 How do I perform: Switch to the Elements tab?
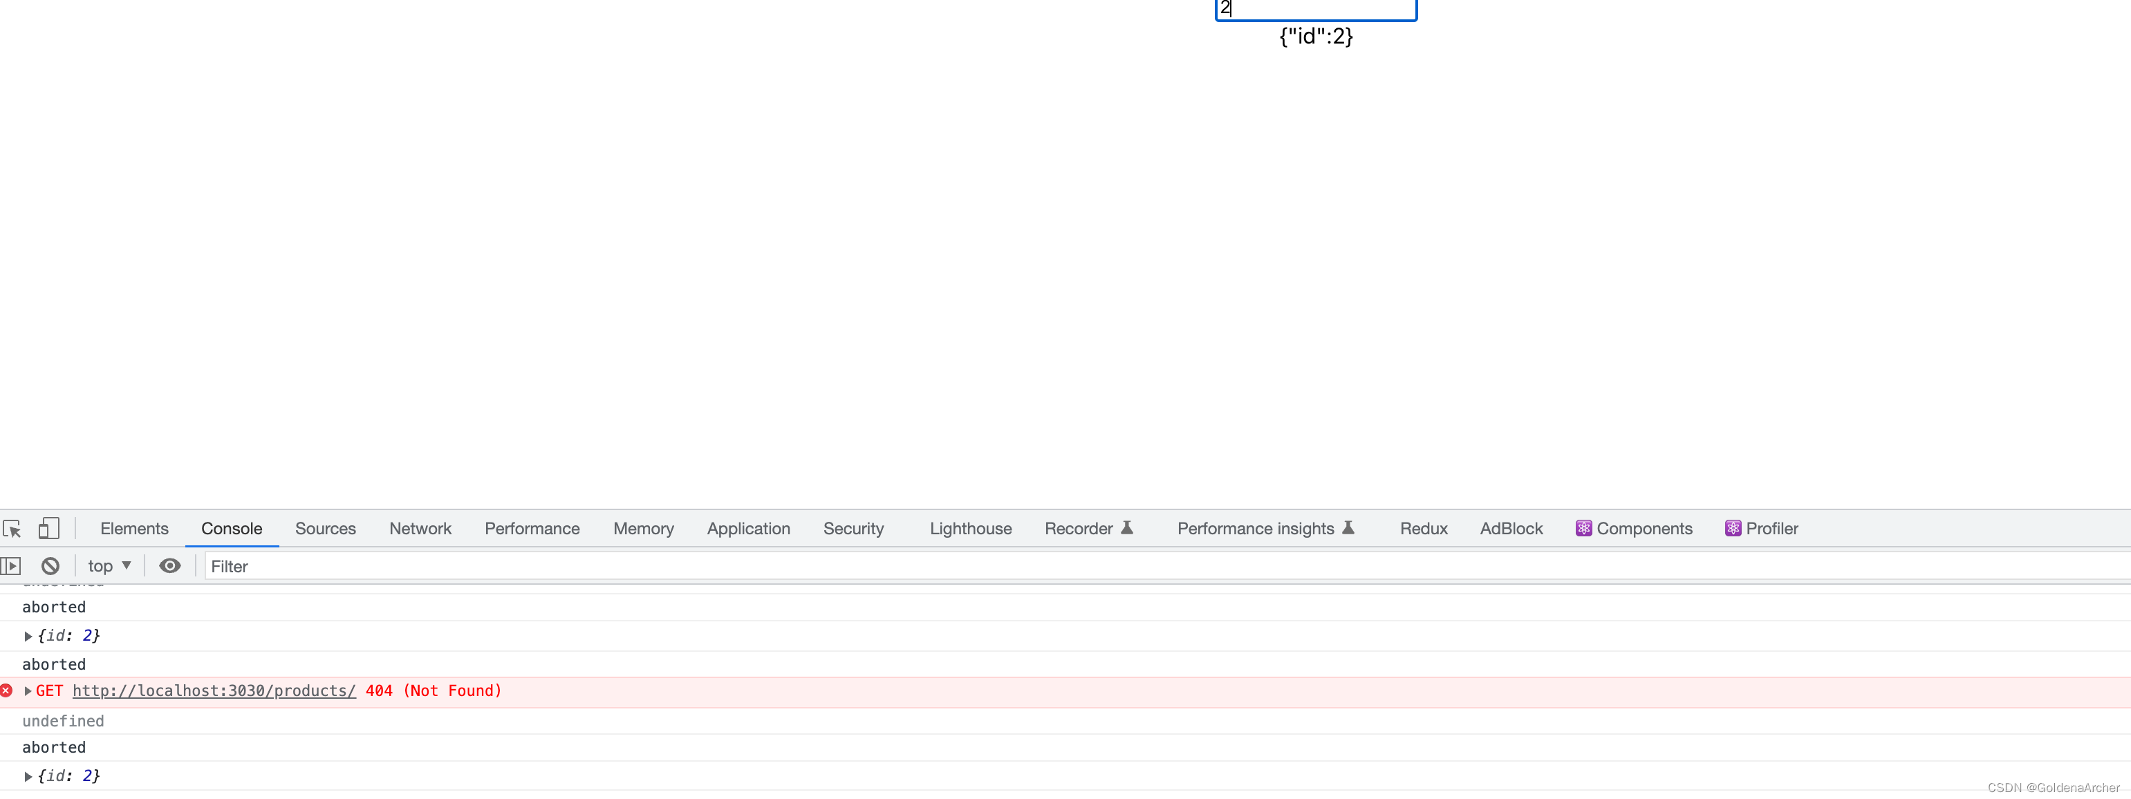(134, 529)
